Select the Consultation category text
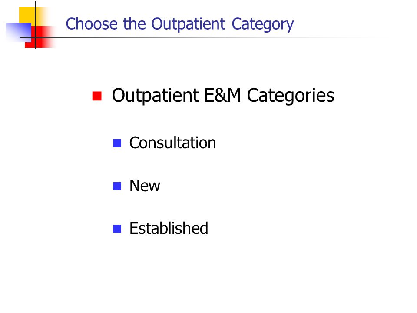417x313 pixels. click(172, 143)
